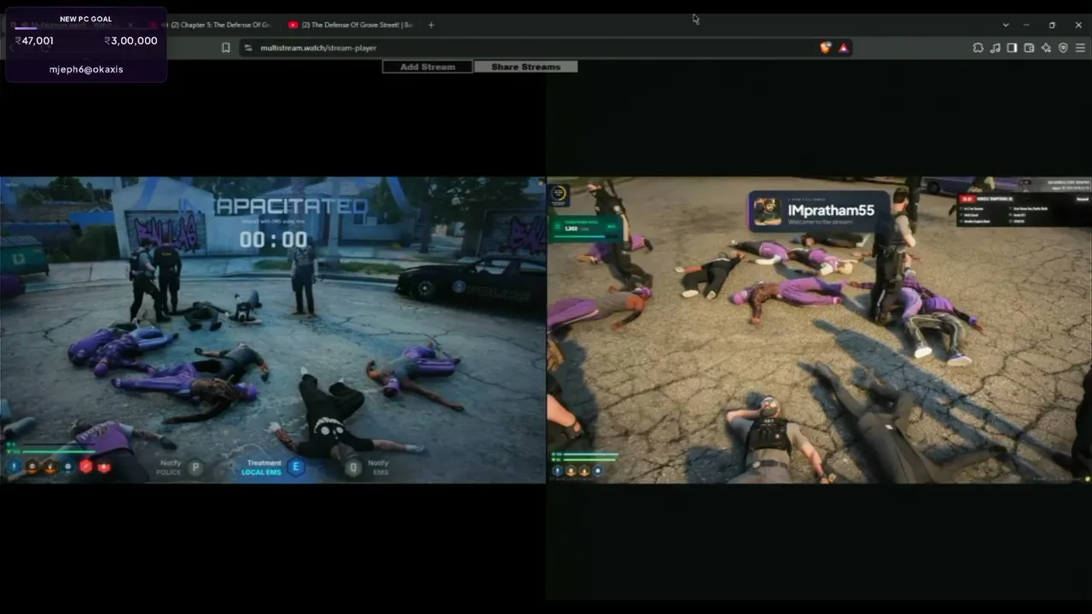The image size is (1092, 614).
Task: Open the extensions puzzle icon
Action: coord(978,48)
